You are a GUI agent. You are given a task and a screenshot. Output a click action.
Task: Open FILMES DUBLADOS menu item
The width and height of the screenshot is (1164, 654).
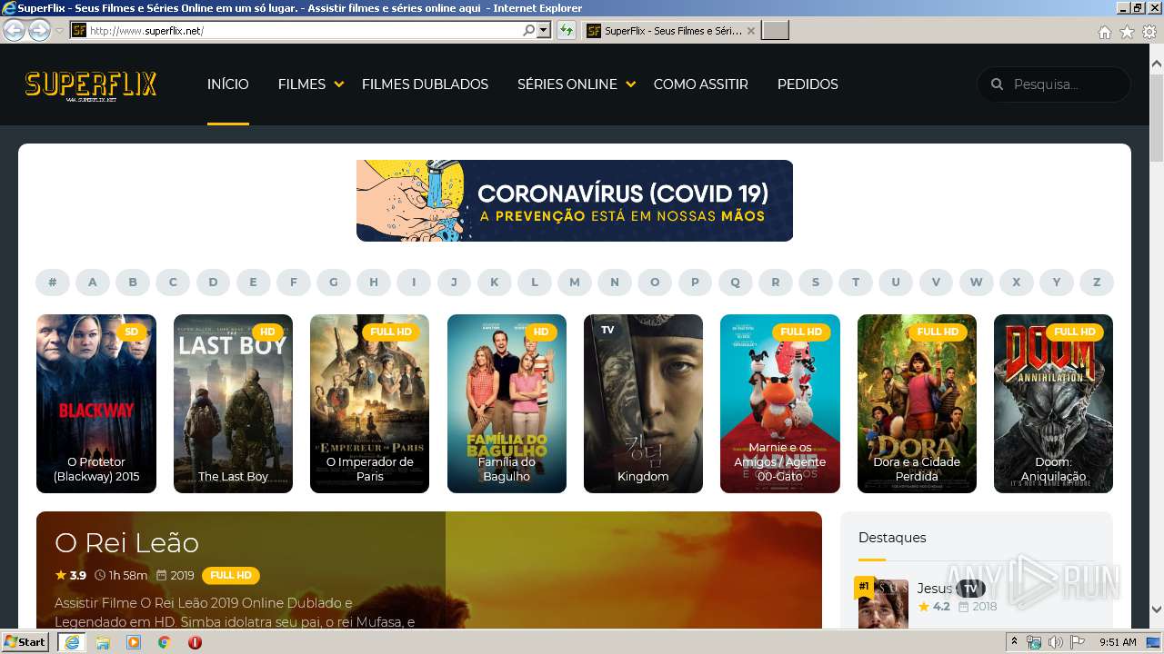click(x=425, y=84)
